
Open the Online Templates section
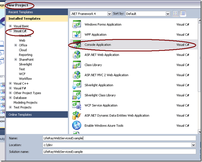point(20,115)
